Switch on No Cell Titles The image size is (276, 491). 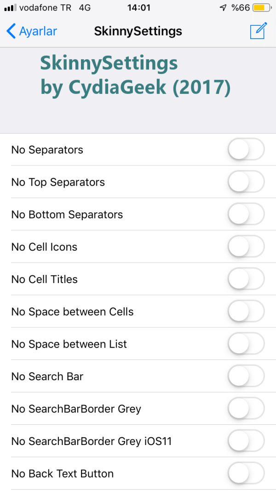(246, 279)
